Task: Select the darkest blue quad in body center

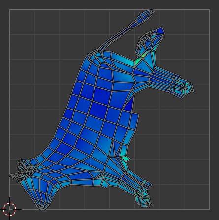Action: tap(98, 110)
